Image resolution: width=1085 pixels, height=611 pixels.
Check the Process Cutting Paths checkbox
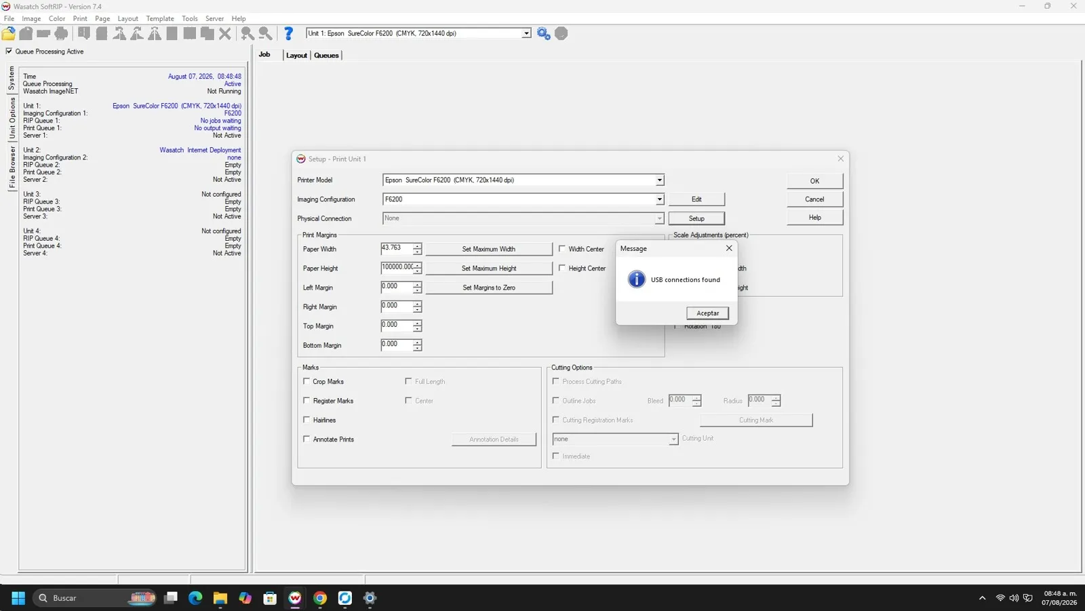tap(556, 381)
